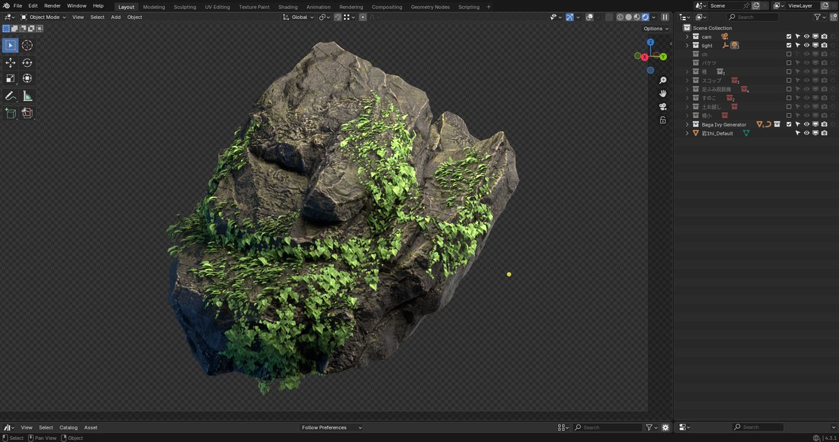Open the Follow Preferences dropdown
Viewport: 839px width, 442px height.
pos(332,427)
